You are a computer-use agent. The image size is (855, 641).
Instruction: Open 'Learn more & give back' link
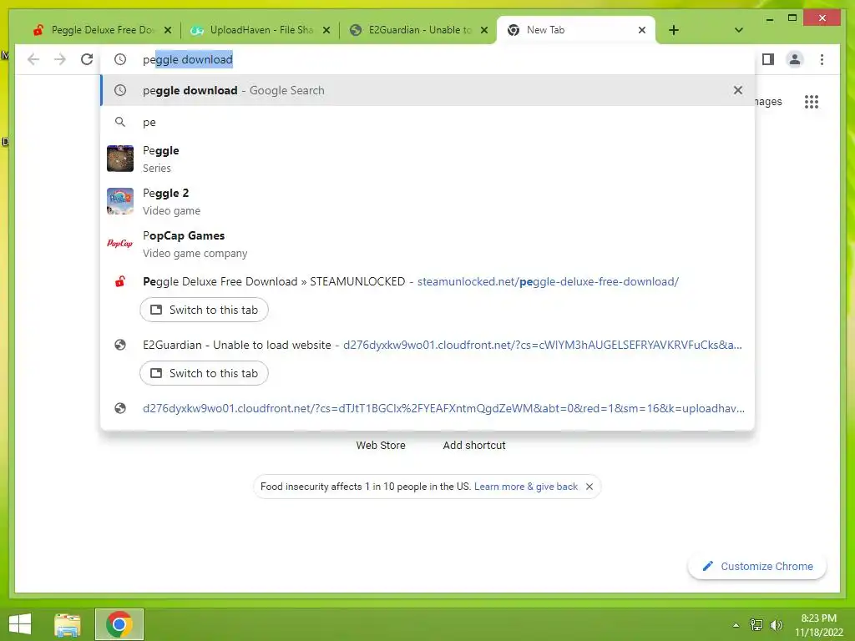pos(526,487)
